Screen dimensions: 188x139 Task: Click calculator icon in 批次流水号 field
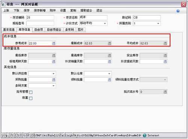click(165, 92)
